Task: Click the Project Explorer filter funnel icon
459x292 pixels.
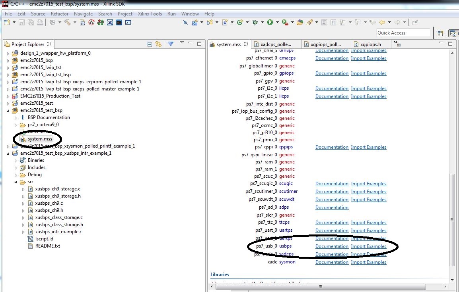Action: (x=170, y=44)
